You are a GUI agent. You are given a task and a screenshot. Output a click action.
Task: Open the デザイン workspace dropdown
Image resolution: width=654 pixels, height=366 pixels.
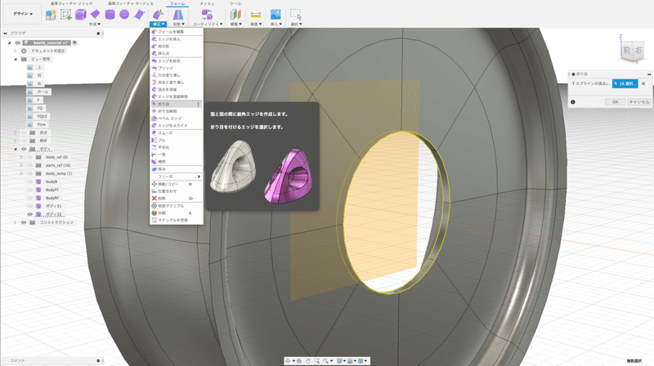point(23,14)
